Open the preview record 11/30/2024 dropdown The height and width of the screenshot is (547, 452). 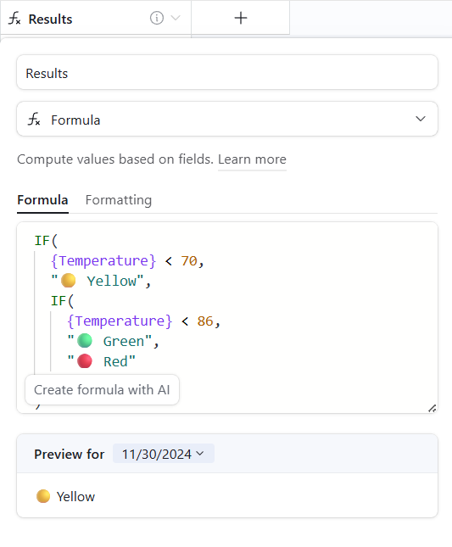click(x=163, y=454)
